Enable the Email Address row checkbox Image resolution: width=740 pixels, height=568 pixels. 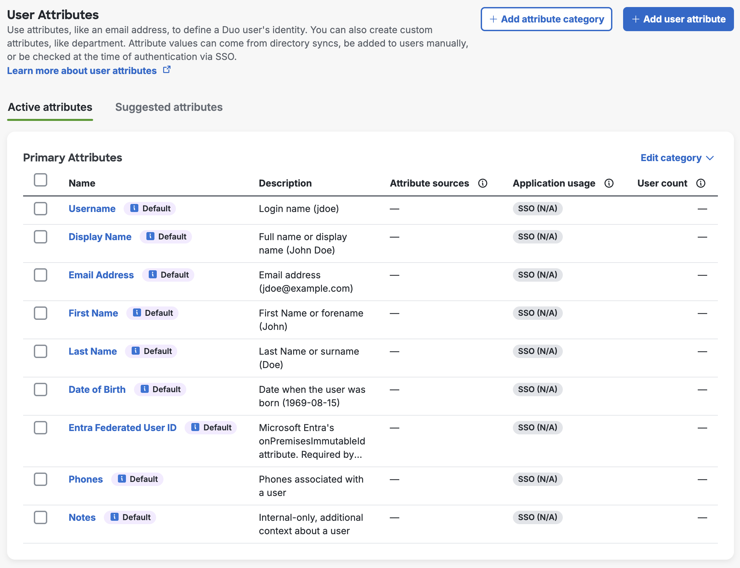(40, 275)
